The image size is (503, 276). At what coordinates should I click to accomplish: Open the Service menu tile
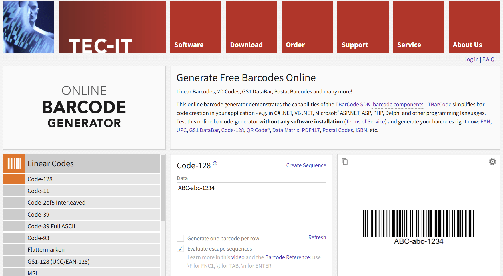419,27
